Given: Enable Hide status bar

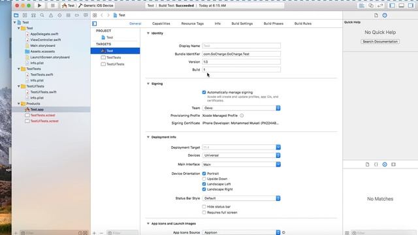Looking at the screenshot, I should 204,206.
